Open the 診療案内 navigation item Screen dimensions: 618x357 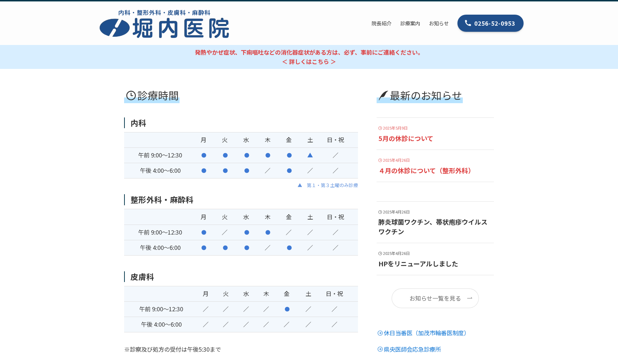(x=410, y=23)
